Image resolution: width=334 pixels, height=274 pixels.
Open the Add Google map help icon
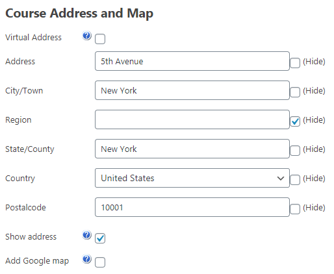coord(86,259)
